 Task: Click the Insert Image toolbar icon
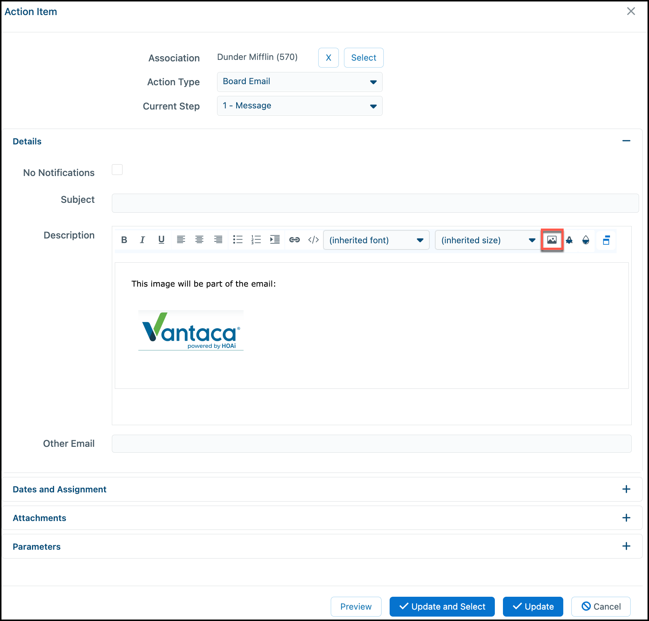click(x=552, y=240)
